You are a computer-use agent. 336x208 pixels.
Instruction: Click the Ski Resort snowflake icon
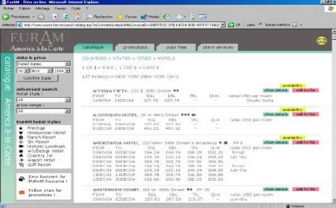coord(21,141)
